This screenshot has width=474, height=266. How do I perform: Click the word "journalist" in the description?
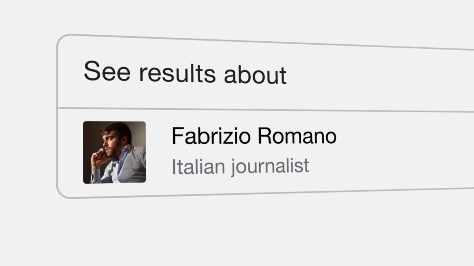[x=270, y=167]
